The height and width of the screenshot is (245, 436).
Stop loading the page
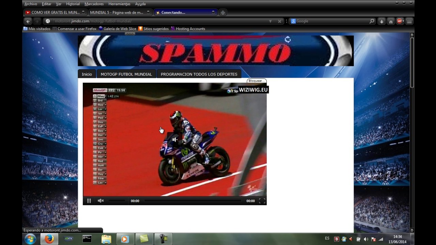[x=280, y=21]
